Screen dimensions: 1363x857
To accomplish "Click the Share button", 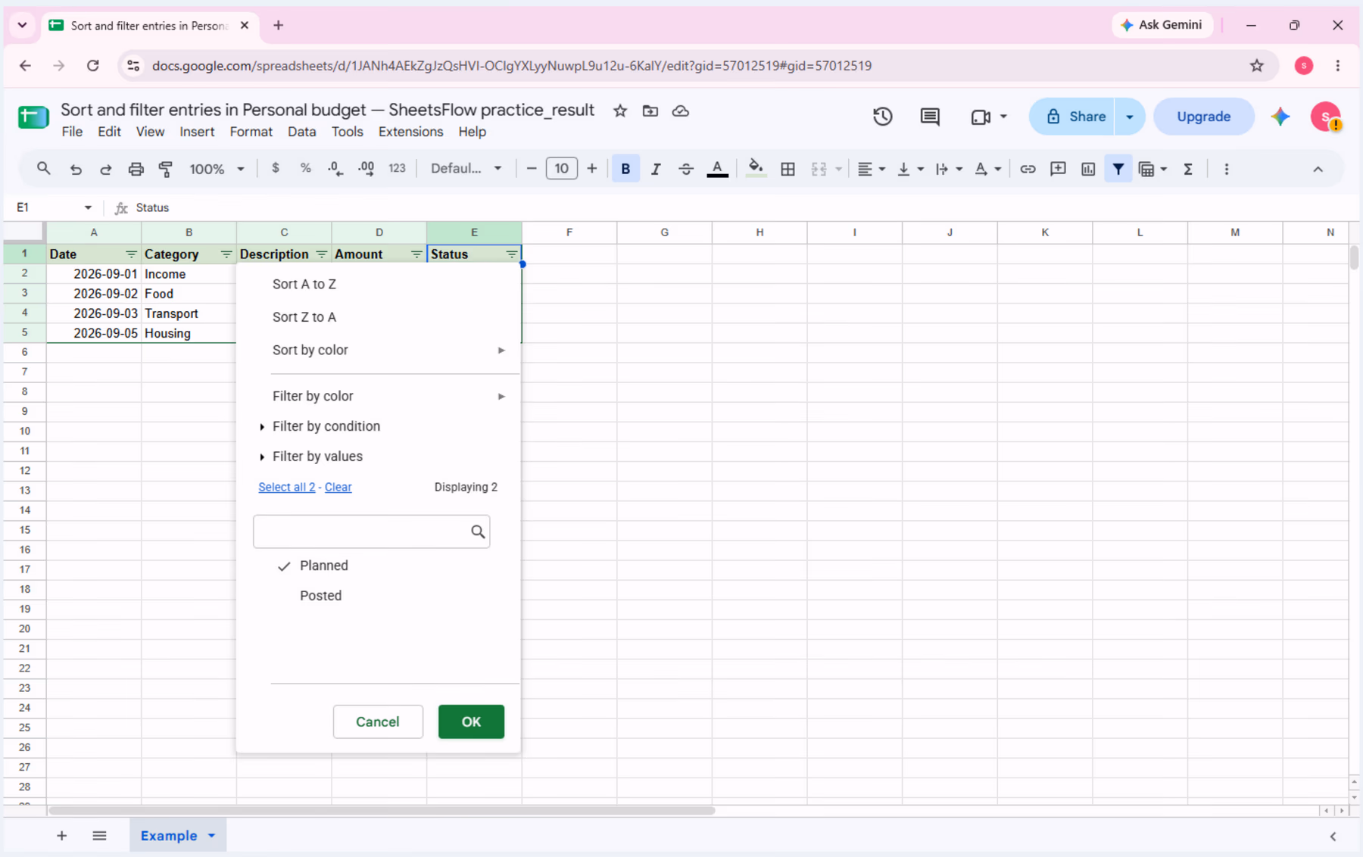I will pos(1071,117).
